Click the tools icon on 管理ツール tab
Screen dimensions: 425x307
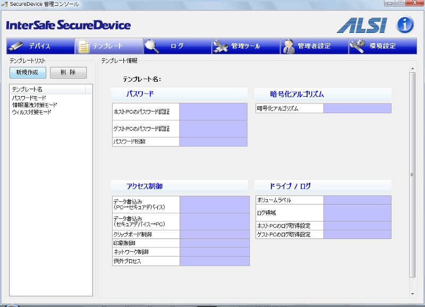220,46
